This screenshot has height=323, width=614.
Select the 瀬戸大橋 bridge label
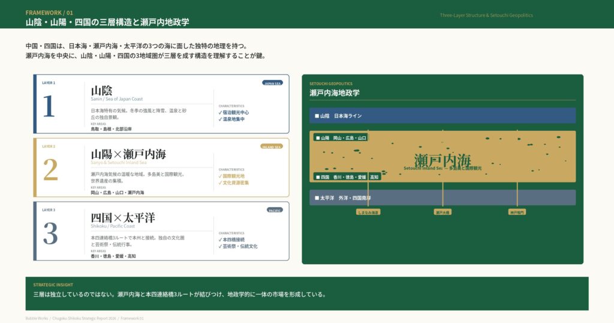click(x=443, y=212)
